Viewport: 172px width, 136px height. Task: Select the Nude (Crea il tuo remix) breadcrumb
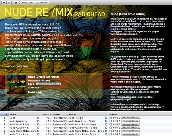34,2
